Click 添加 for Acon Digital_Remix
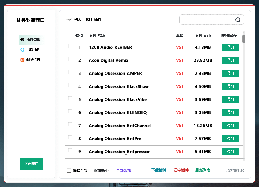 click(231, 60)
